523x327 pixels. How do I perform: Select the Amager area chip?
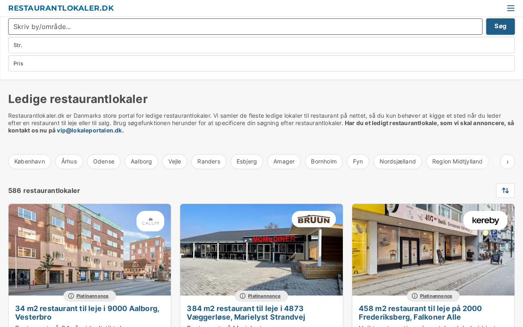pos(284,161)
